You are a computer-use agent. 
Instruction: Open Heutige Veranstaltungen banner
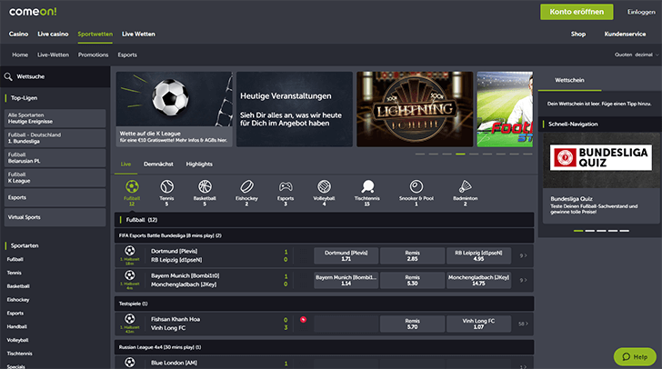[x=295, y=109]
